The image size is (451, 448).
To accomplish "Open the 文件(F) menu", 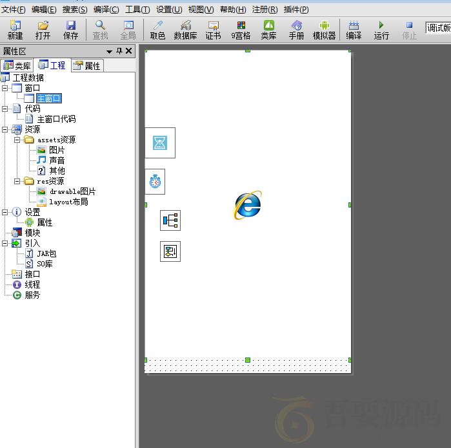I will pyautogui.click(x=13, y=10).
